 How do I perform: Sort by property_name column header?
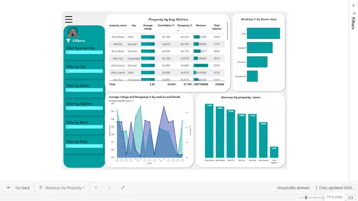118,25
